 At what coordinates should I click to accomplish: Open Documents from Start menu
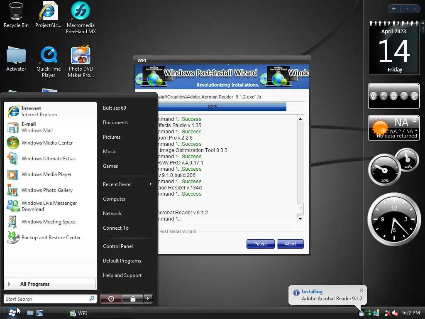pos(115,123)
